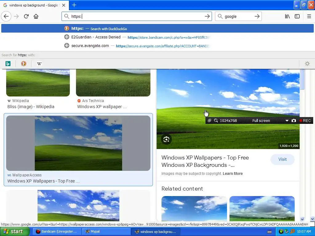Open the Windows start menu
Image resolution: width=315 pixels, height=236 pixels.
pos(14,232)
